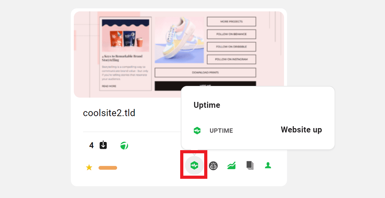Viewport: 385px width, 198px height.
Task: Open the green Uptime monitor icon
Action: pyautogui.click(x=194, y=165)
